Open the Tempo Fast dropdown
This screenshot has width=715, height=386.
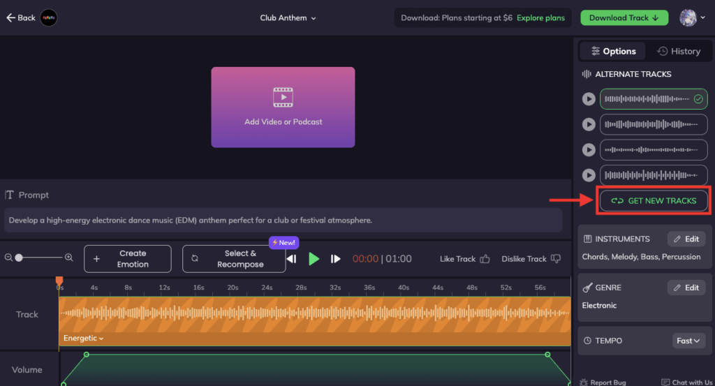point(688,341)
